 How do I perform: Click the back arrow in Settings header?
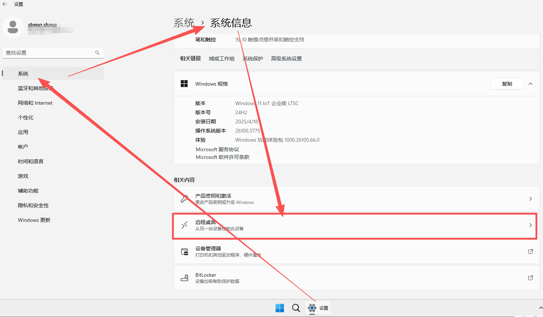5,4
